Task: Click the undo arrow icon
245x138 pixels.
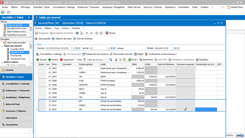Action: click(87, 33)
